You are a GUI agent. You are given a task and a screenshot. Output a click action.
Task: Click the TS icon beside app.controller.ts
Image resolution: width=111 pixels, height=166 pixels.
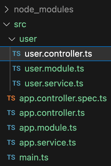[x=11, y=113]
